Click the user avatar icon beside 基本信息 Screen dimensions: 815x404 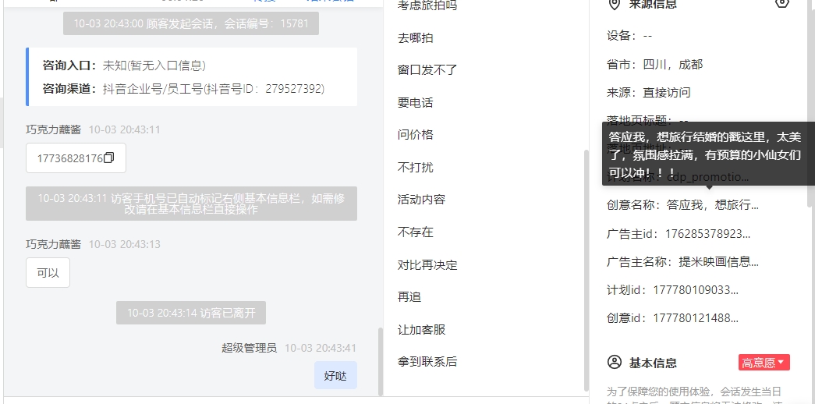pyautogui.click(x=615, y=363)
